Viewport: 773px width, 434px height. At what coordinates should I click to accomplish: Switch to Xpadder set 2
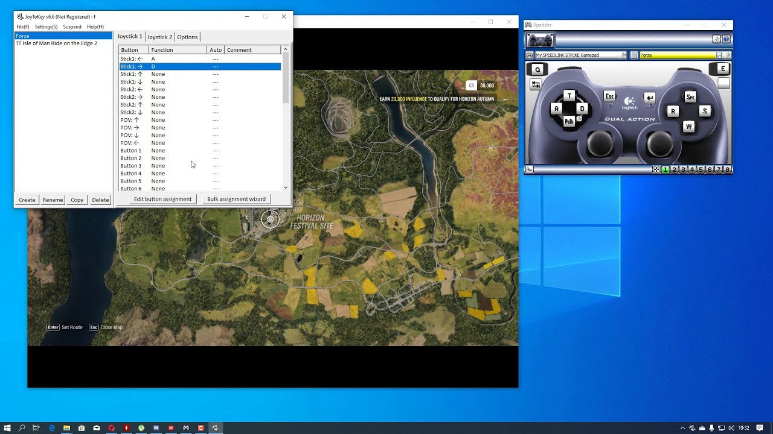(x=675, y=170)
